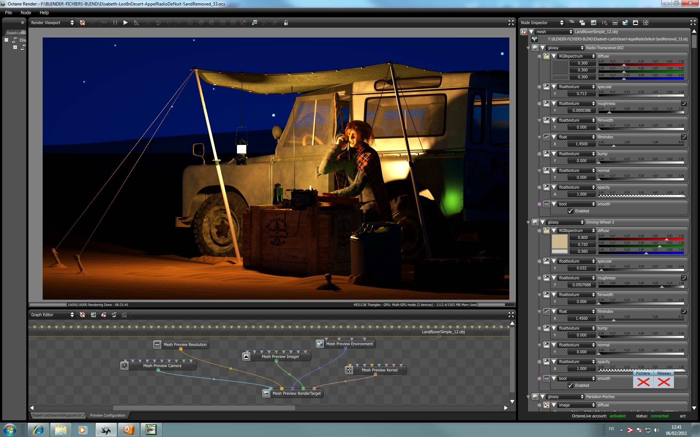The width and height of the screenshot is (700, 437).
Task: Click Mesh Preview Kernel node icon
Action: 349,370
